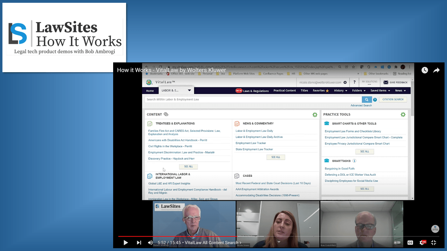Screen dimensions: 447x251
Task: Open Favorites with the star
Action: pyautogui.click(x=321, y=91)
